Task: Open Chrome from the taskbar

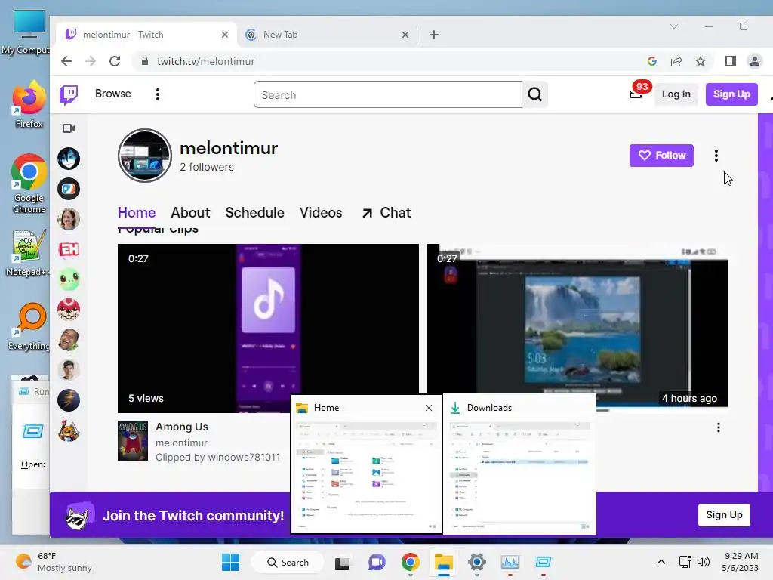Action: pyautogui.click(x=410, y=562)
